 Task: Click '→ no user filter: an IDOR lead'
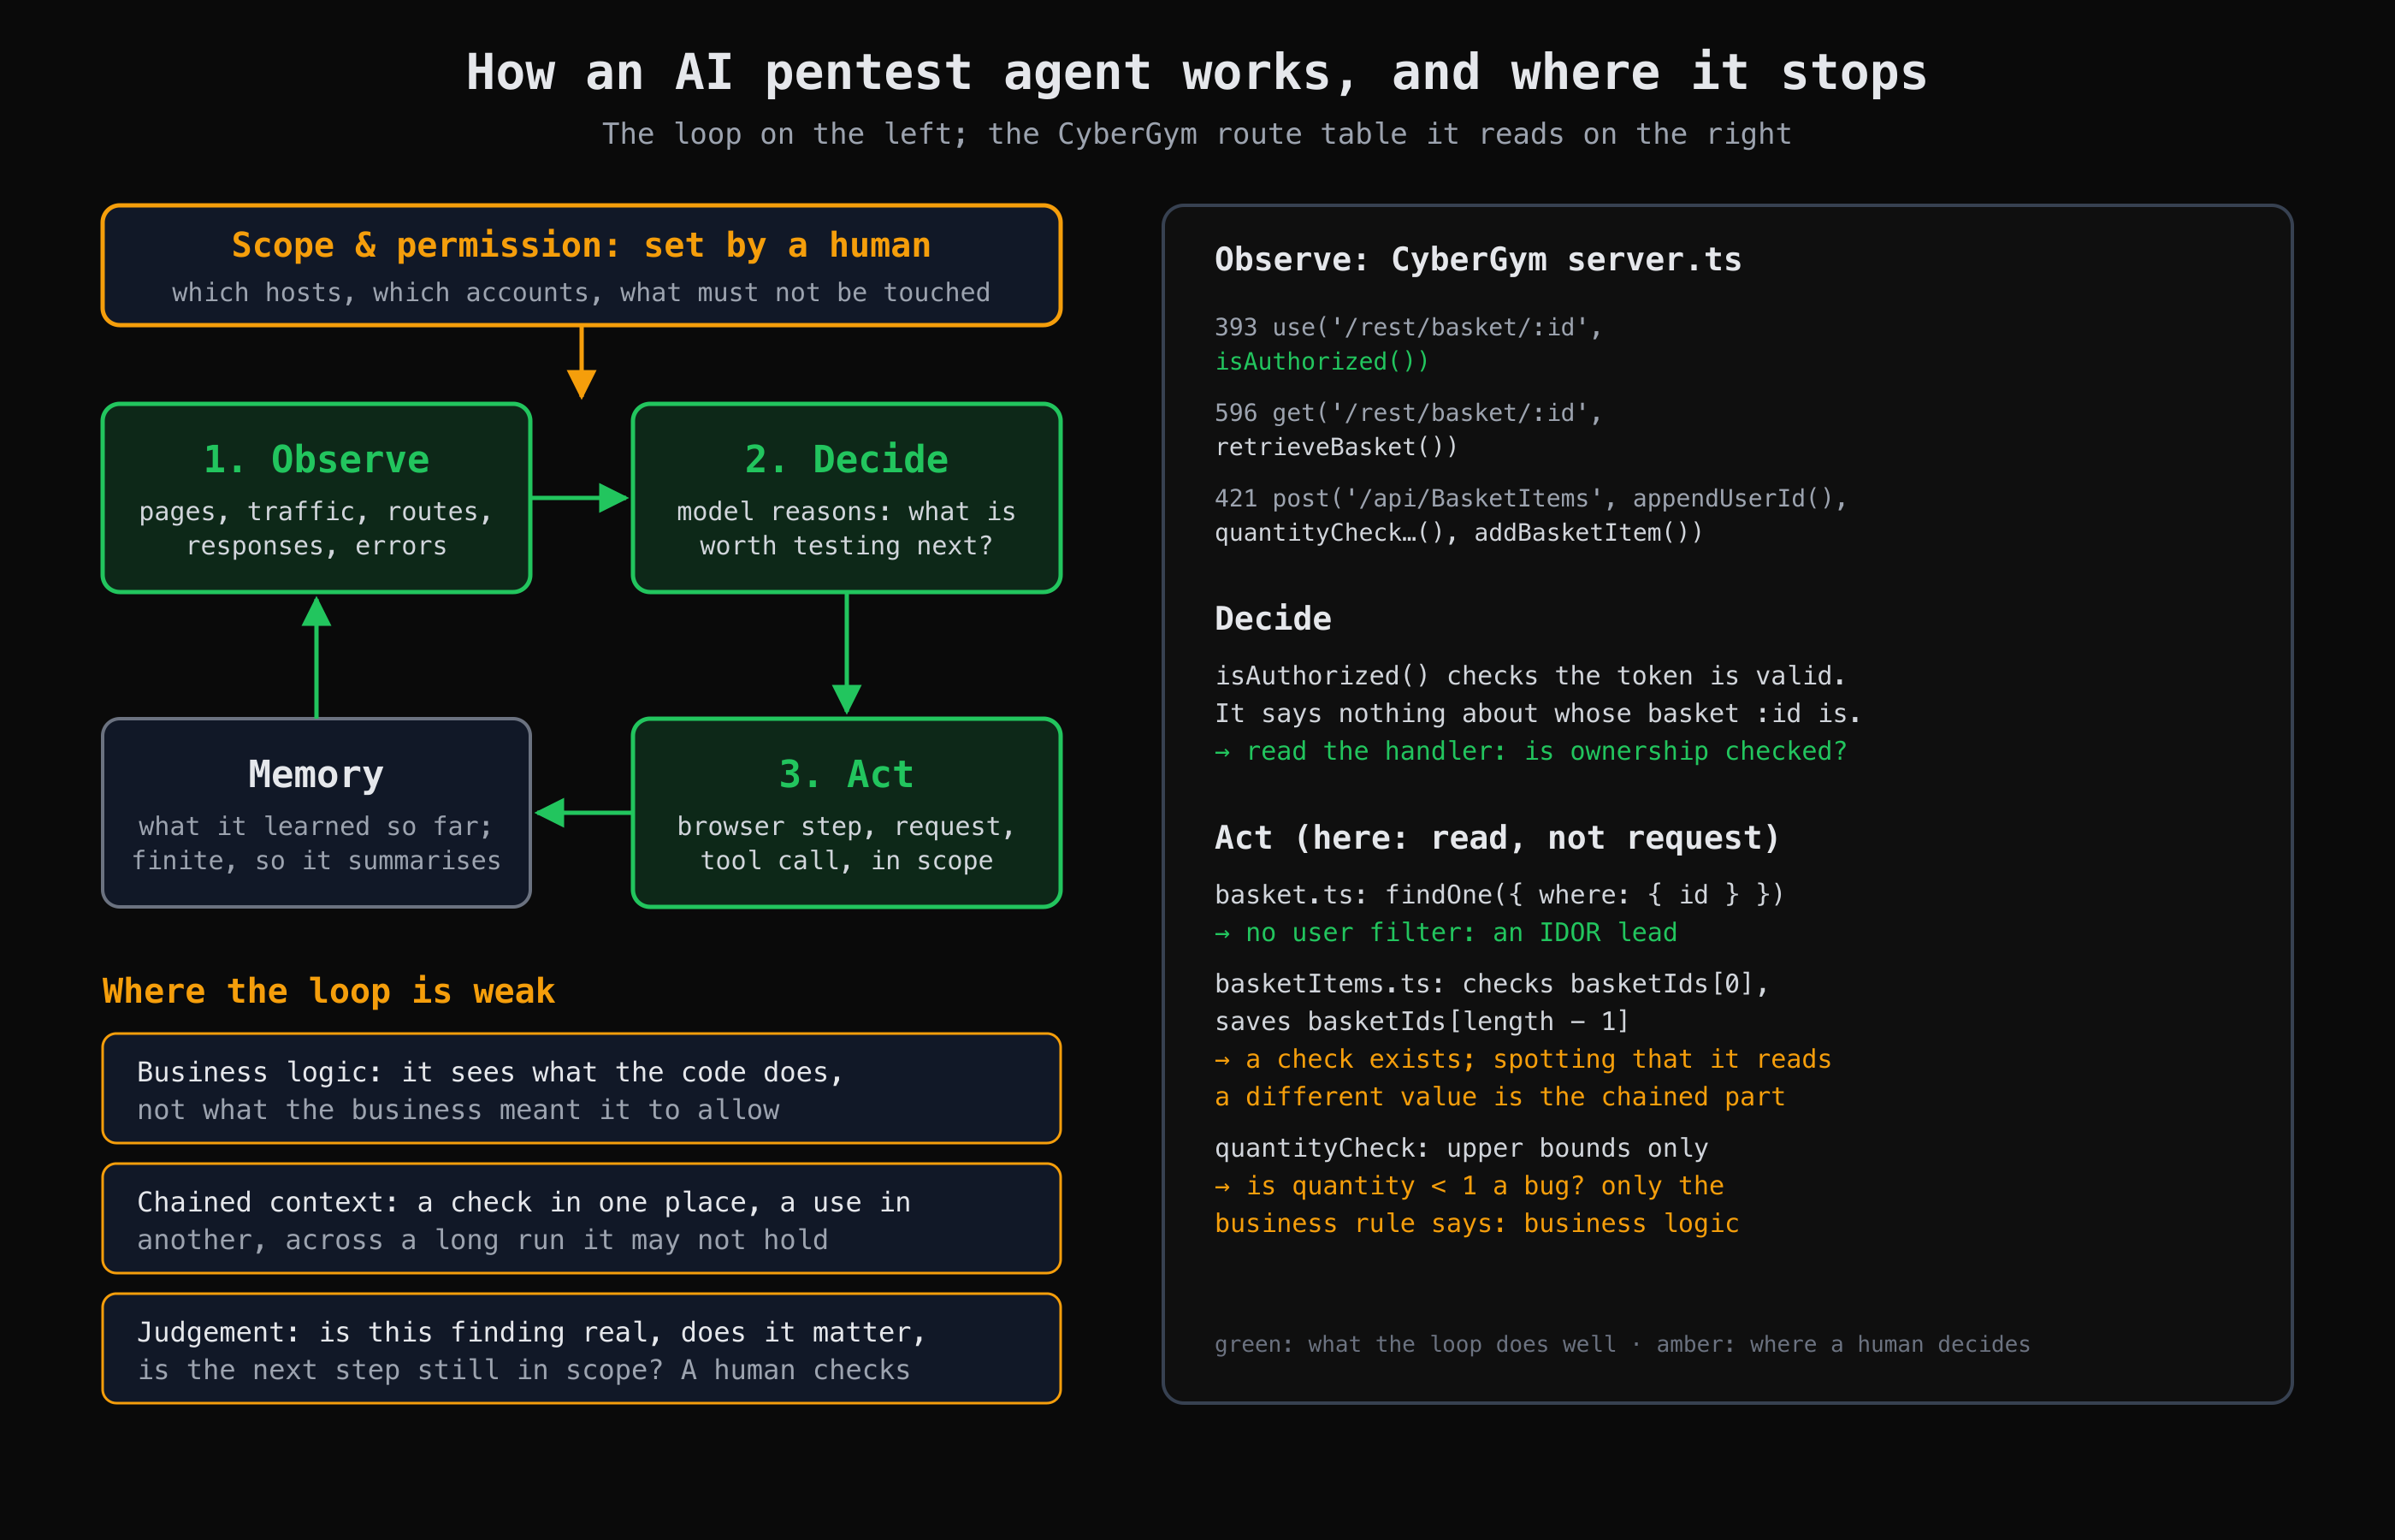[1446, 933]
